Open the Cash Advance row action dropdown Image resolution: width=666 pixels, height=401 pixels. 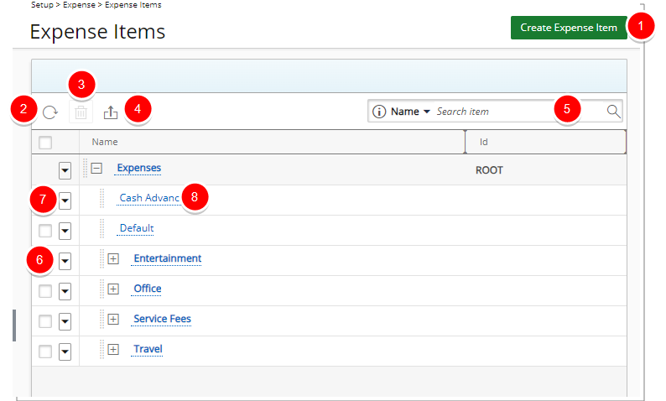point(65,200)
